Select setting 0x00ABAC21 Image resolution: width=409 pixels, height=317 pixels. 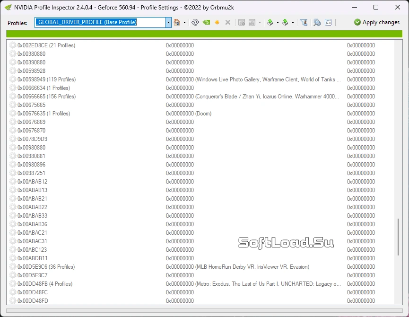click(32, 232)
